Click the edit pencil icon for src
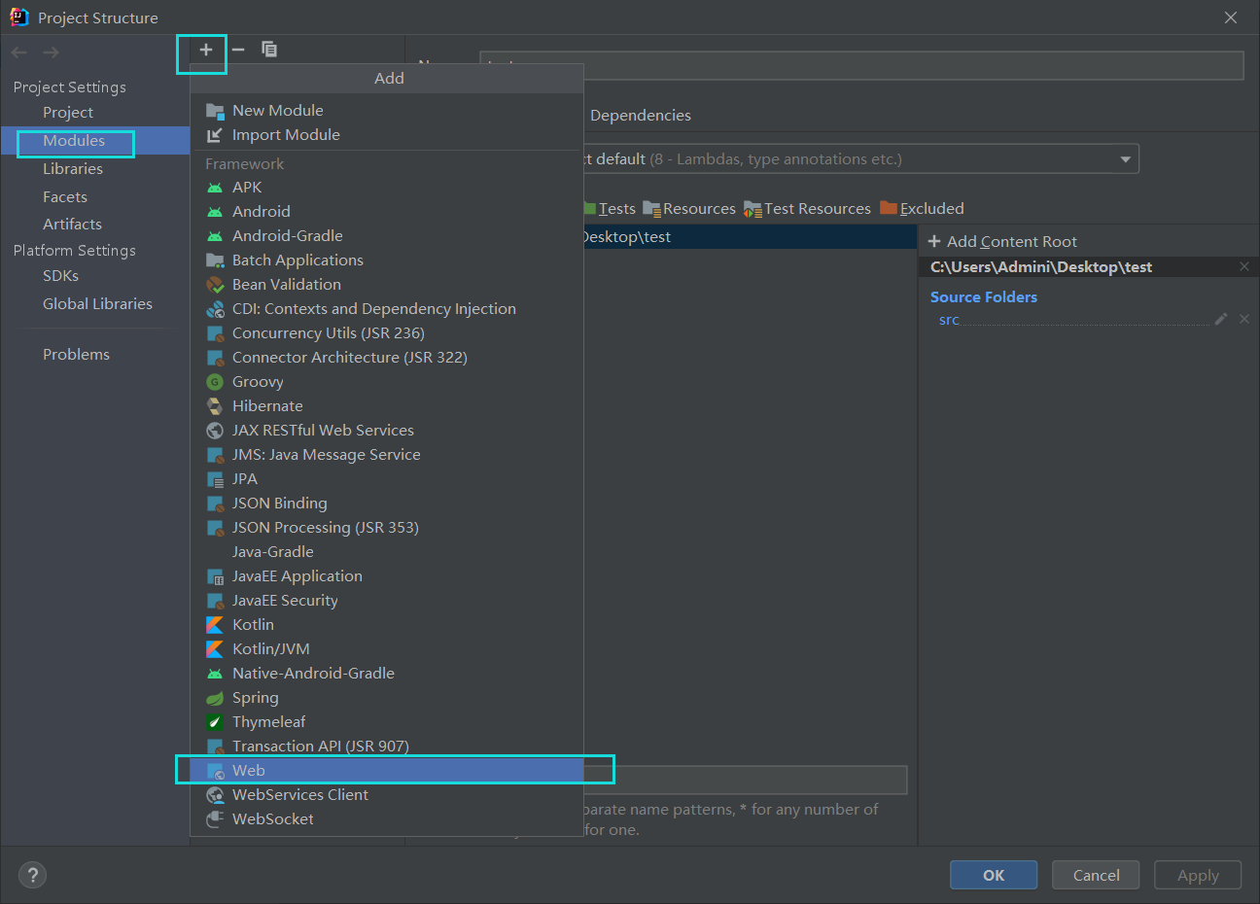 point(1221,319)
